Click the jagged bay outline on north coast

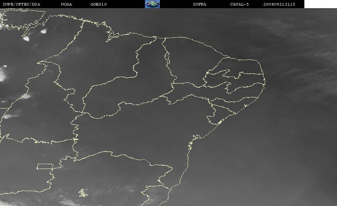click(111, 36)
